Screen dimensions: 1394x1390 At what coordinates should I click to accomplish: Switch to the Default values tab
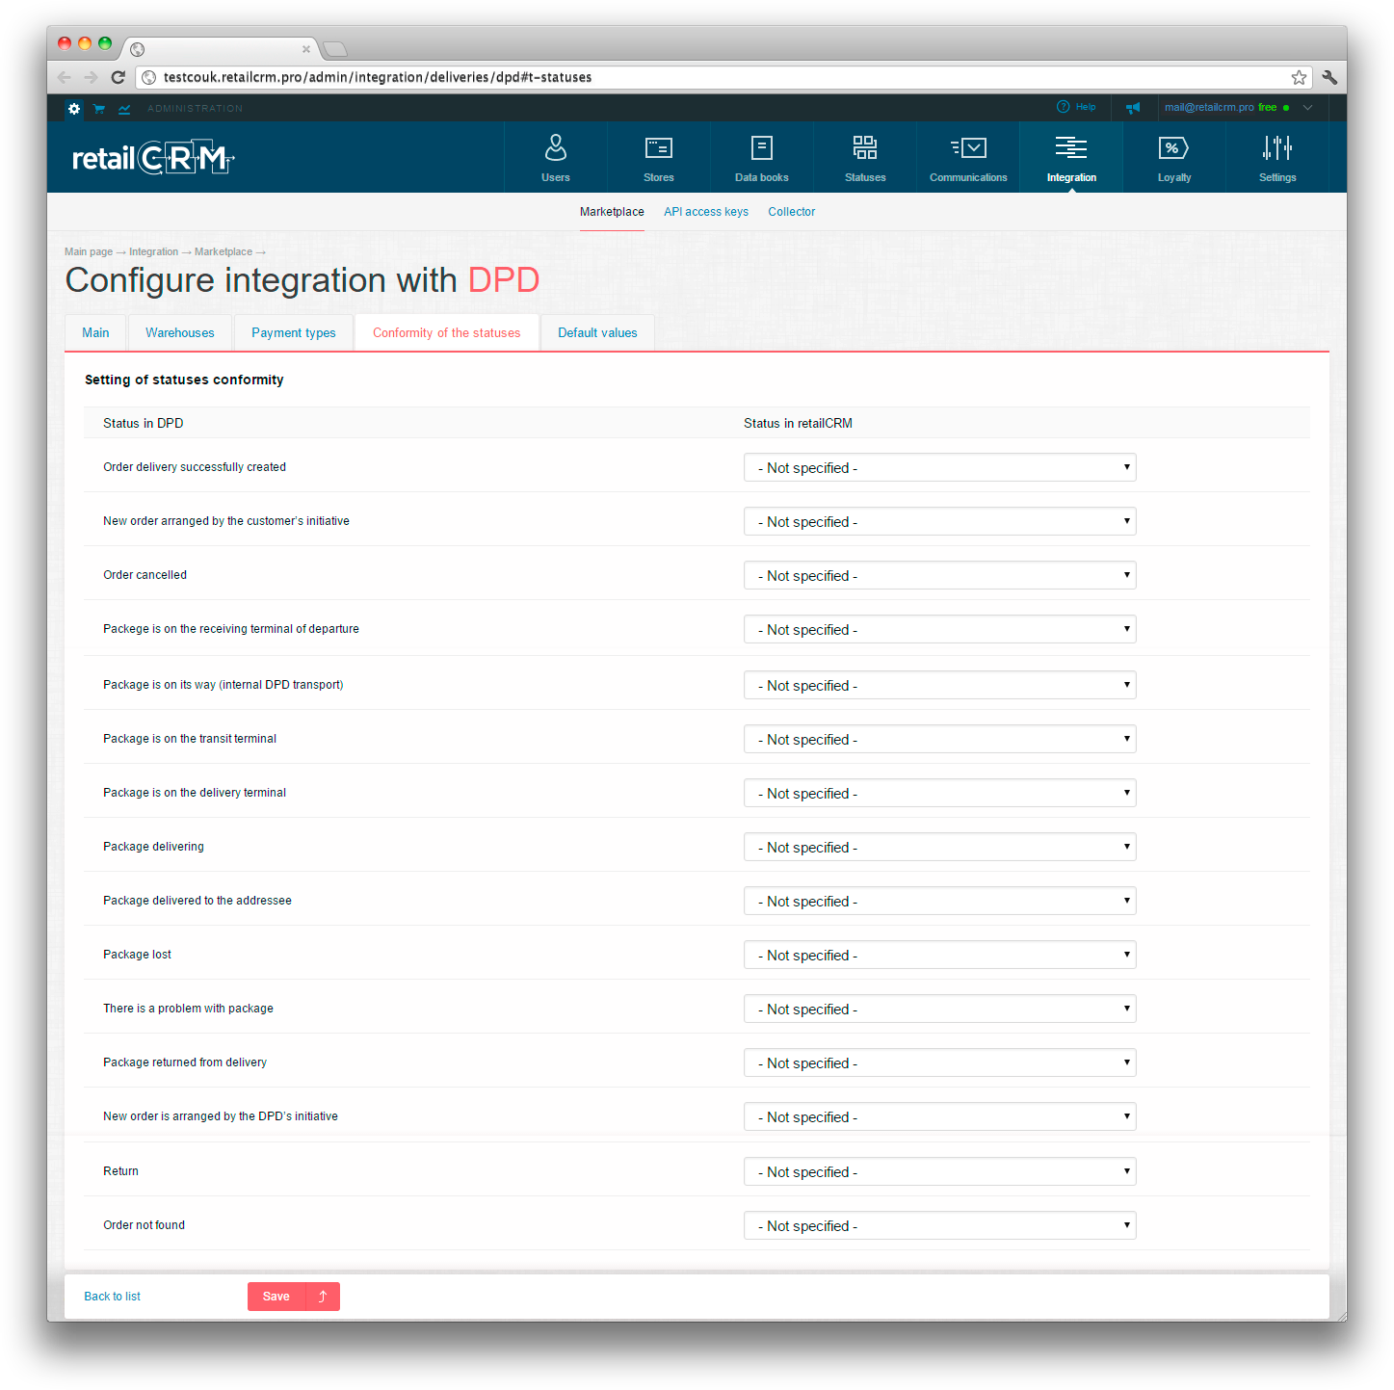(597, 333)
